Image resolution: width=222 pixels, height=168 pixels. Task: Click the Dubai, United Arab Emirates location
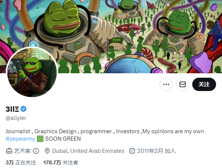[88, 151]
